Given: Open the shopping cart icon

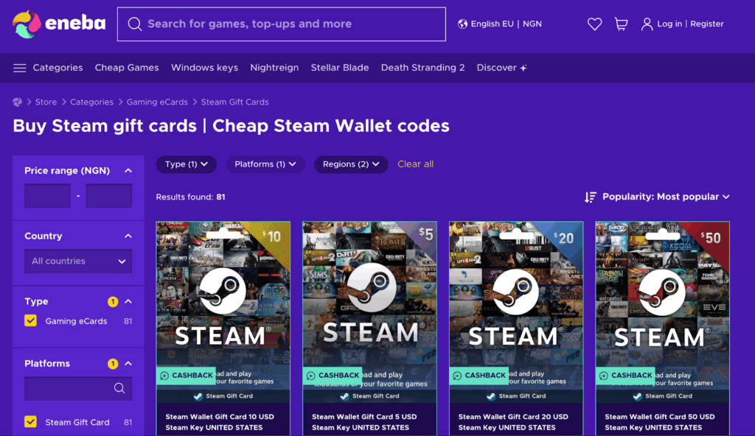Looking at the screenshot, I should click(x=621, y=24).
